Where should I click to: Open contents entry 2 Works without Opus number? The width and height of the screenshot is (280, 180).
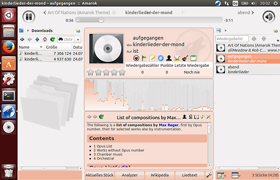(119, 150)
